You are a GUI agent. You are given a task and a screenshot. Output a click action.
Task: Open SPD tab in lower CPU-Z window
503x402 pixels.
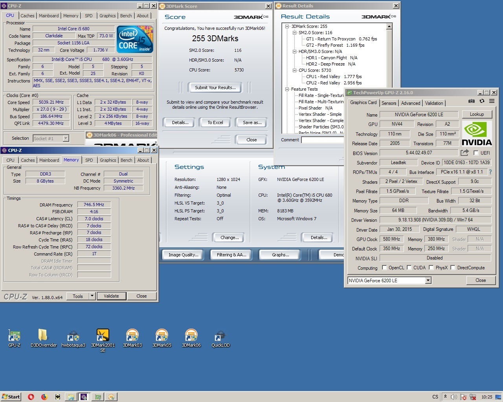point(89,160)
